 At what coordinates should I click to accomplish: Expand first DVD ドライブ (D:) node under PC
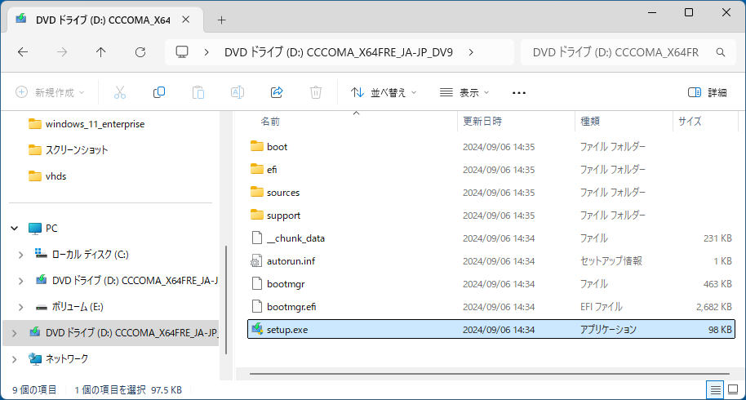pyautogui.click(x=21, y=281)
